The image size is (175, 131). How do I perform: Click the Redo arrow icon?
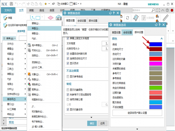[x=23, y=4]
